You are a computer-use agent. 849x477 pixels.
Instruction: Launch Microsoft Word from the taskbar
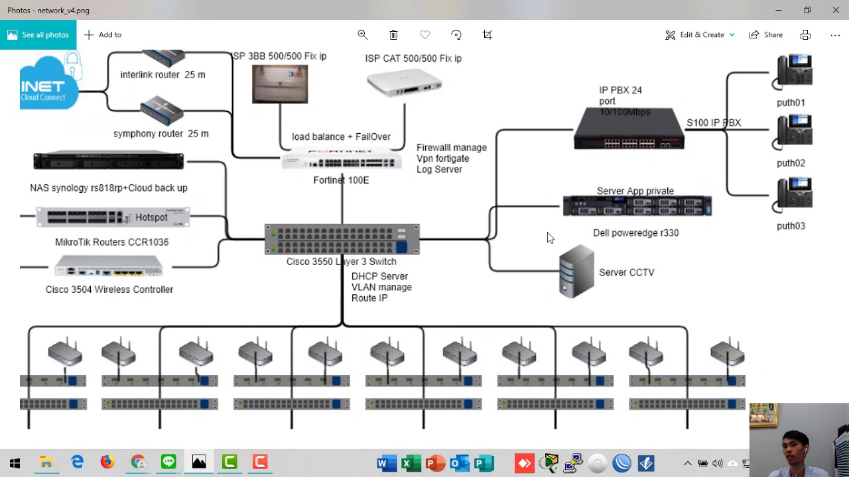(386, 463)
